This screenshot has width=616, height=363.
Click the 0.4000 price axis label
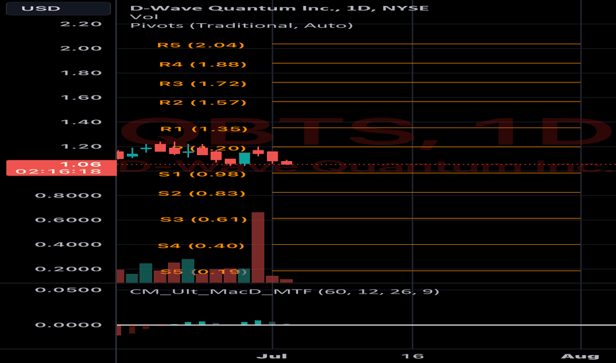click(x=68, y=244)
